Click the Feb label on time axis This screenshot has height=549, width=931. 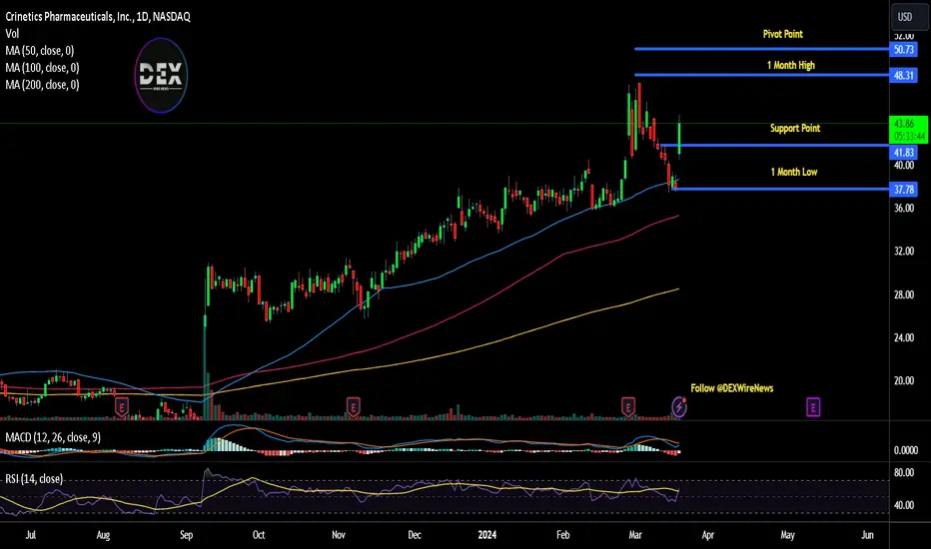562,535
